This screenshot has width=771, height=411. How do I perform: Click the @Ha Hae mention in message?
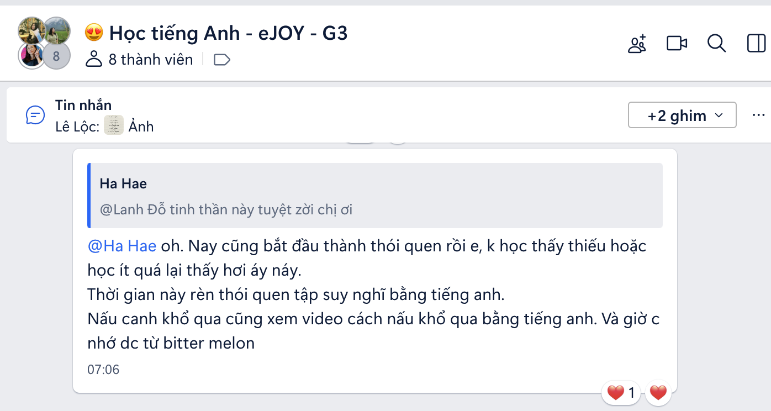click(x=122, y=246)
